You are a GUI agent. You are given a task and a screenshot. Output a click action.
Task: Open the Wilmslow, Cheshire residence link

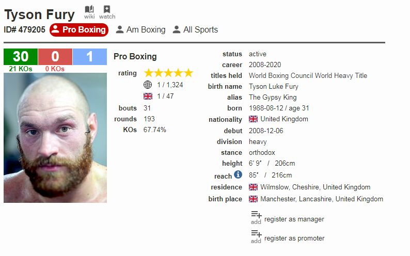click(x=315, y=187)
